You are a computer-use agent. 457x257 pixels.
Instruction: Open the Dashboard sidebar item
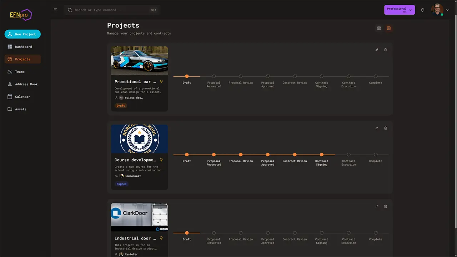[x=23, y=47]
